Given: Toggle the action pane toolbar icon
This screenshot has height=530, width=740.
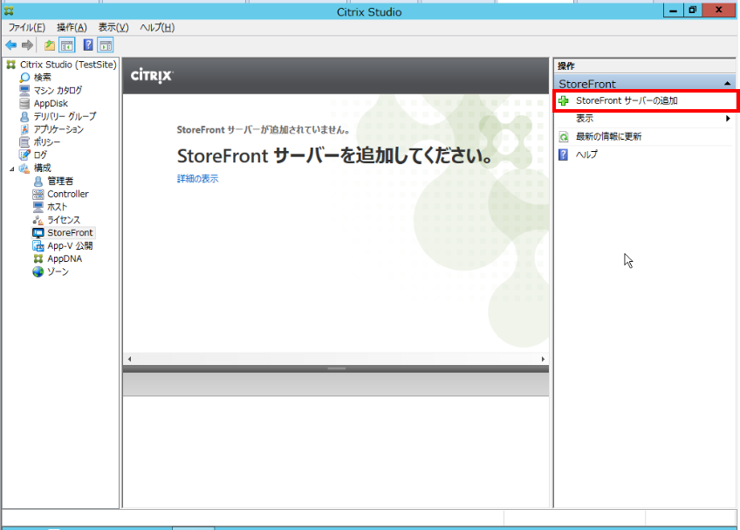Looking at the screenshot, I should (106, 45).
